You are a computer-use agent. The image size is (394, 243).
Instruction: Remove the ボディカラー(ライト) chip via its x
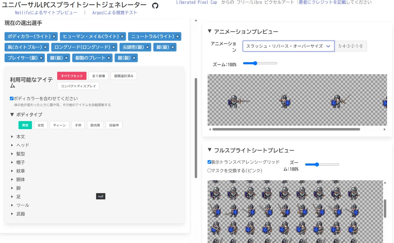(x=54, y=36)
